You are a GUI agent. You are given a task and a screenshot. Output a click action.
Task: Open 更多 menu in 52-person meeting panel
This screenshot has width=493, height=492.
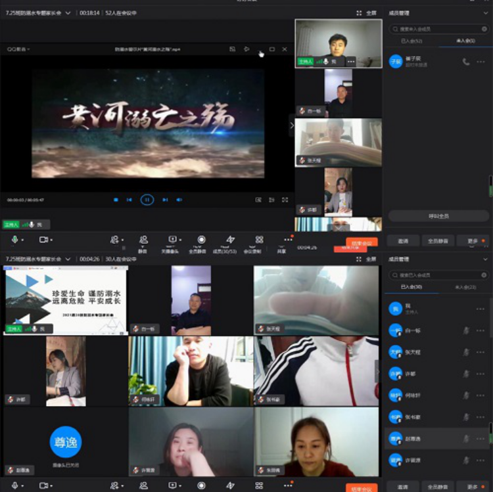pos(473,241)
